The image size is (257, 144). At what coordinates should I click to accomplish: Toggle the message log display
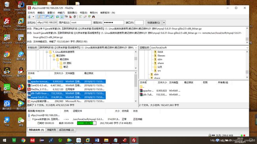click(39, 17)
